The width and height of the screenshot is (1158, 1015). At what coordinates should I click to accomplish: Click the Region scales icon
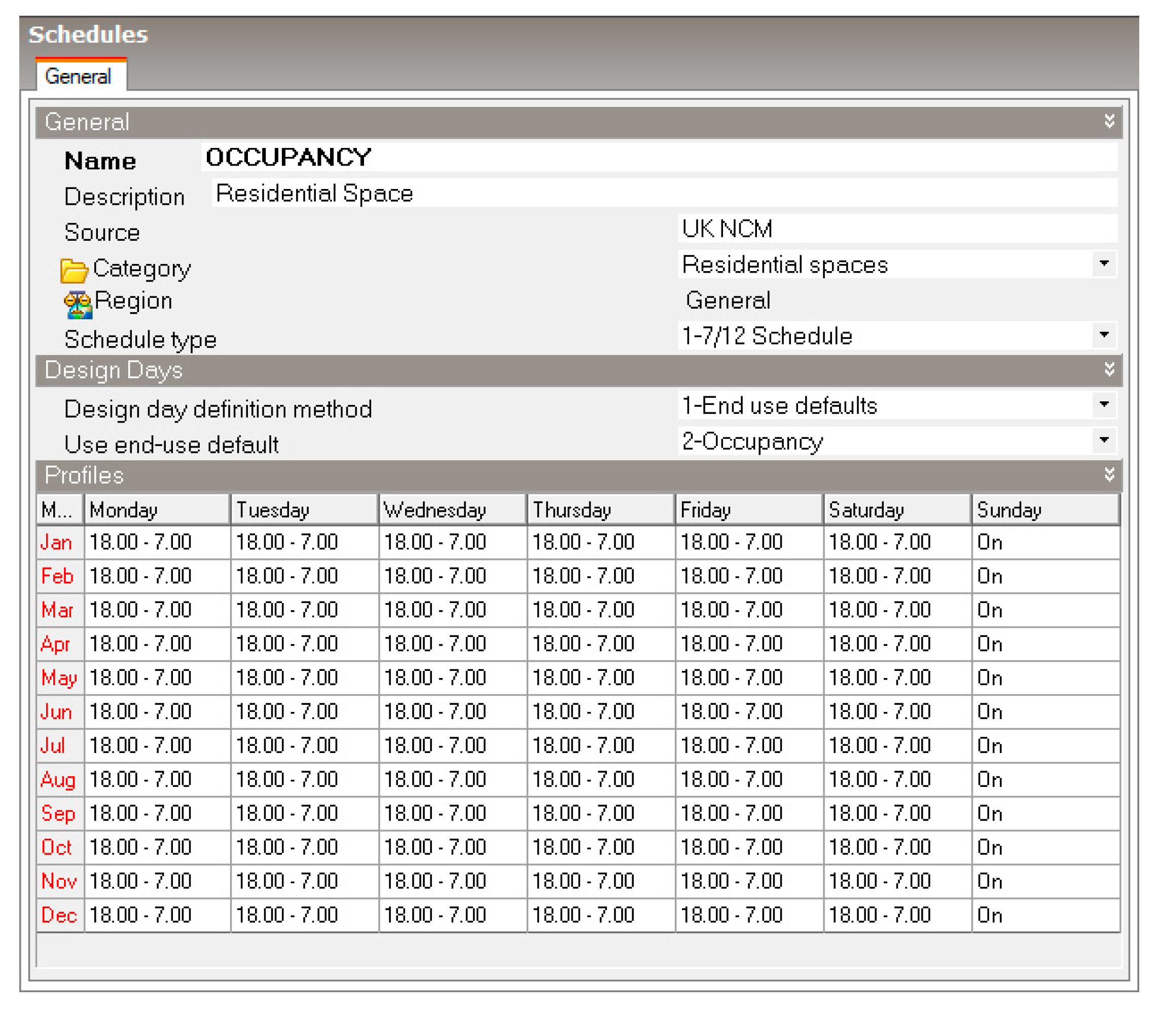point(77,304)
